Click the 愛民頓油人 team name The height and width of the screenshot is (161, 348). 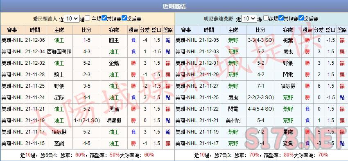45,19
